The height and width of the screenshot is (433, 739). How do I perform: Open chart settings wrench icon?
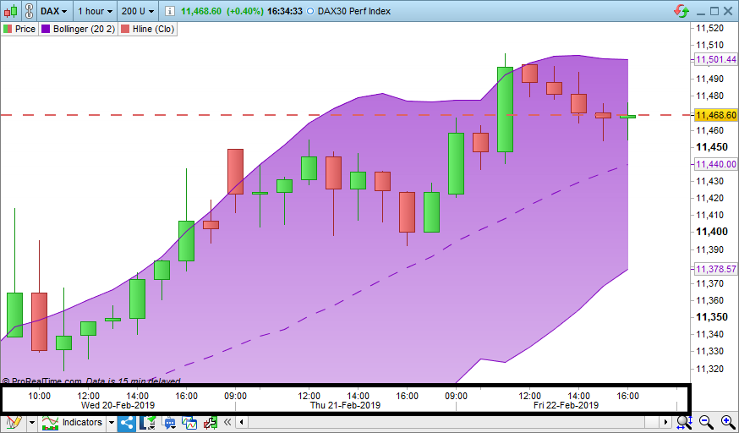(x=211, y=423)
